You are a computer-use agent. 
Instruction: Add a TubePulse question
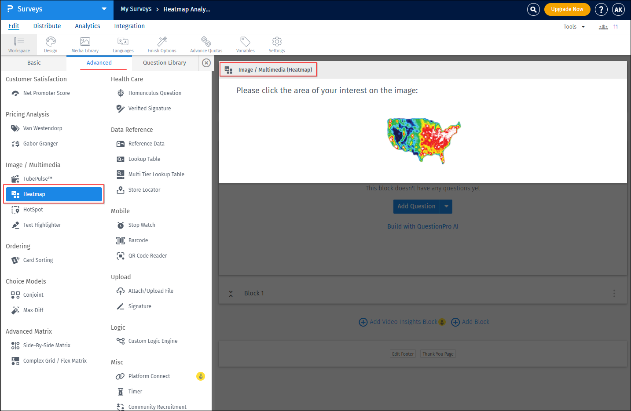coord(32,179)
